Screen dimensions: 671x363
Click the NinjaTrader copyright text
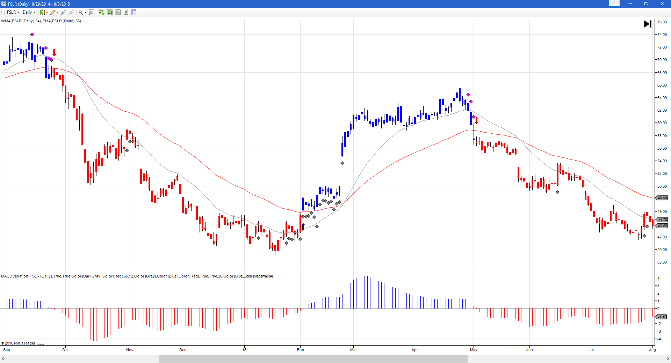tap(23, 343)
